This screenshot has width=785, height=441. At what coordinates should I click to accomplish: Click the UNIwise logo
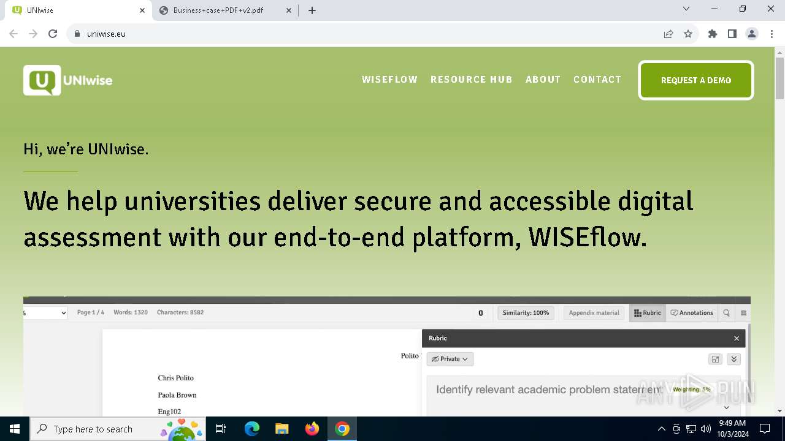pyautogui.click(x=68, y=80)
